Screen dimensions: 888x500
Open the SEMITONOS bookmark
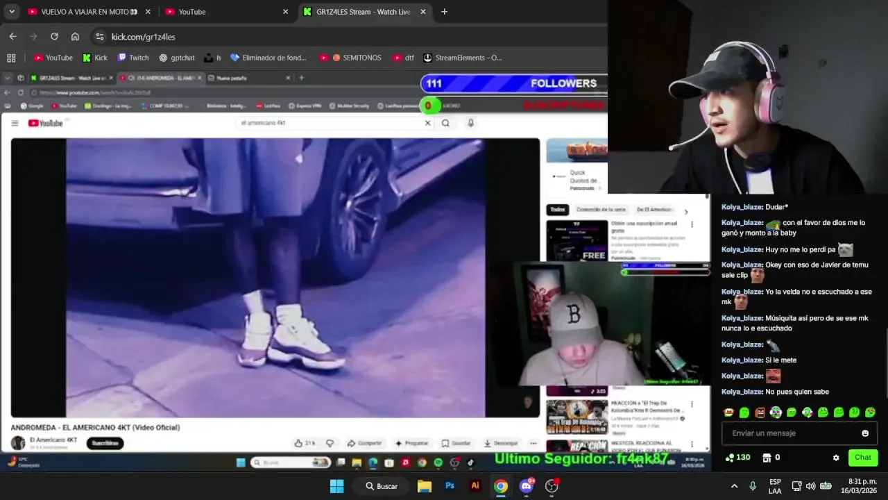click(350, 58)
